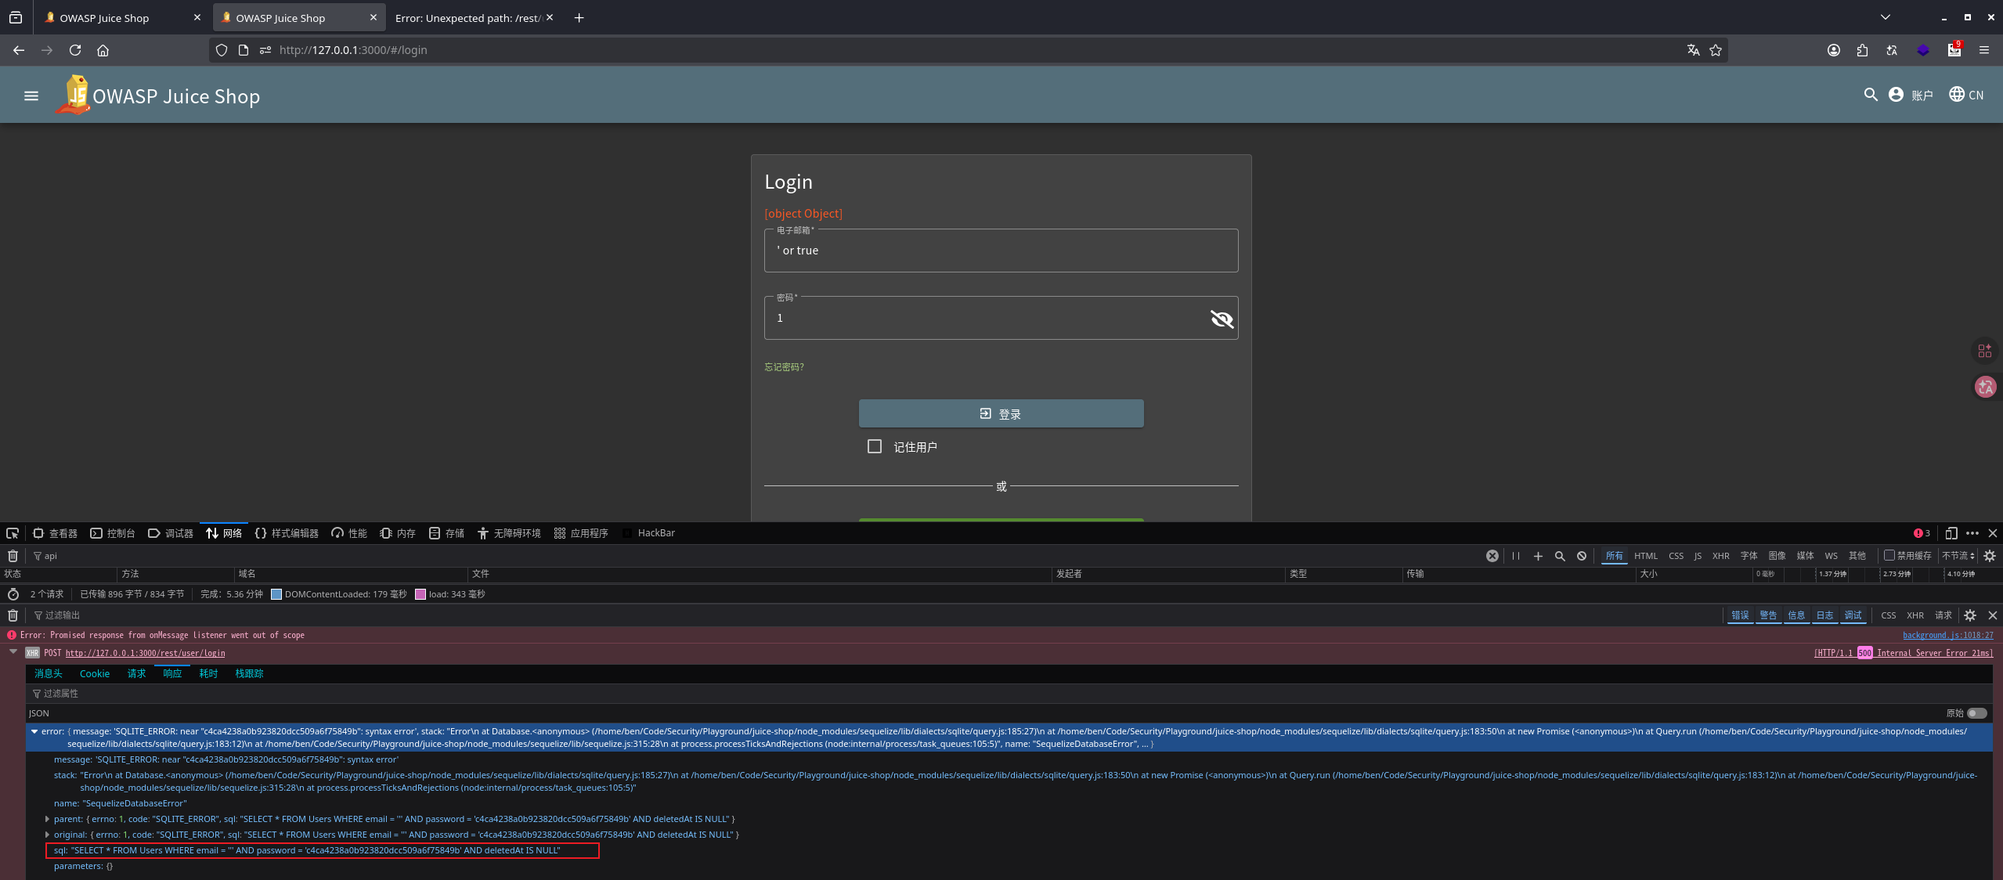Toggle the 警告 console filter
Viewport: 2003px width, 880px height.
(1768, 615)
